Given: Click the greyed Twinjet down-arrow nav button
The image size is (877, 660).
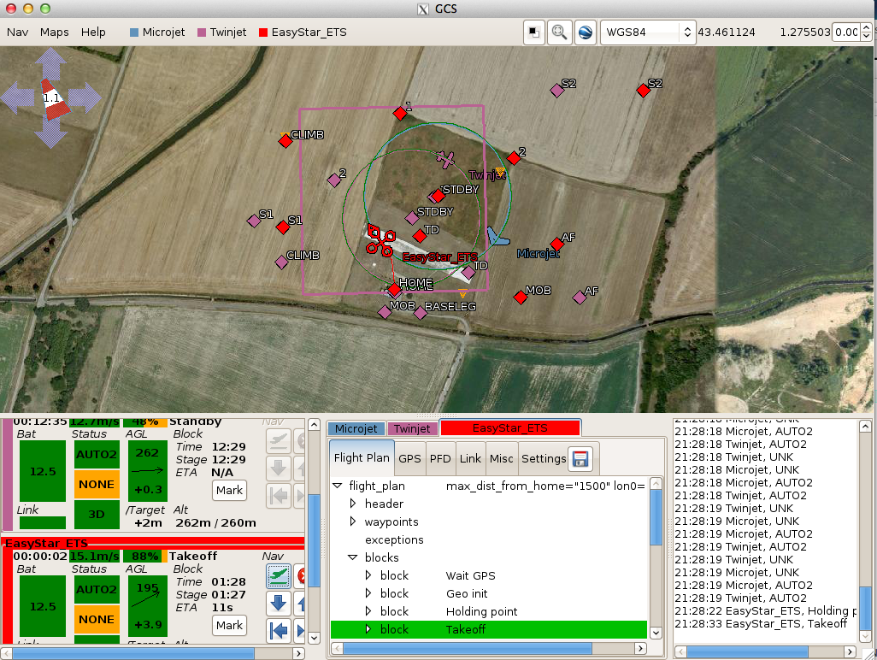Looking at the screenshot, I should [x=278, y=468].
